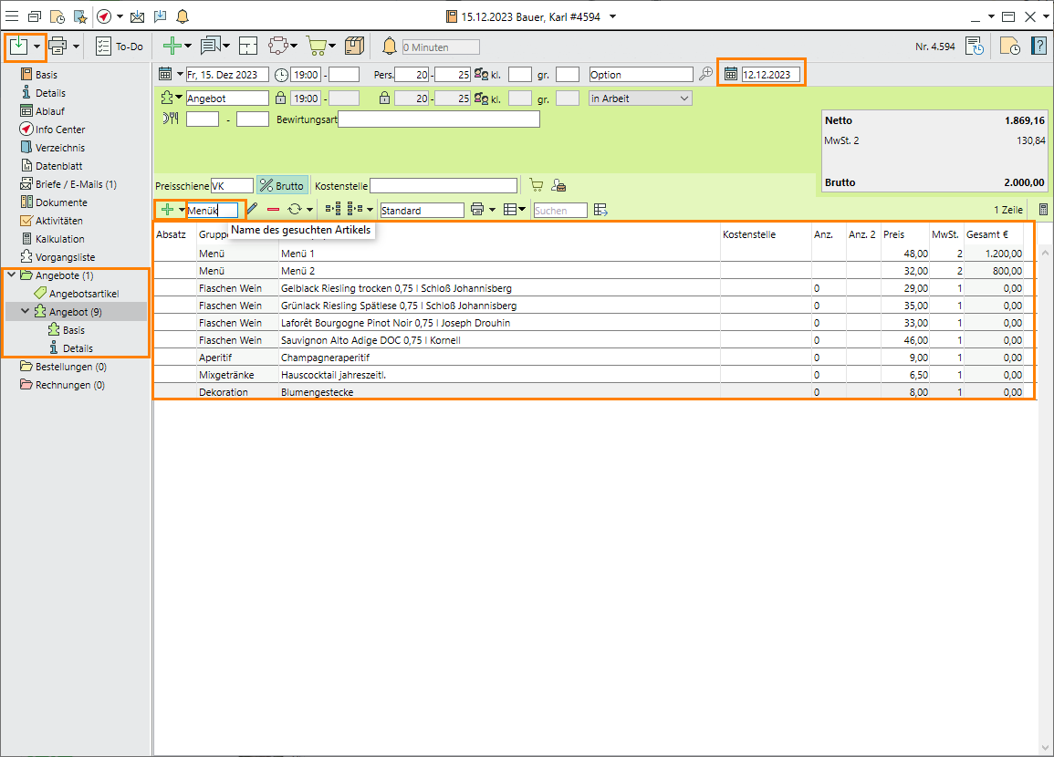Viewport: 1054px width, 757px height.
Task: Select Kalkulation in the sidebar
Action: [59, 239]
